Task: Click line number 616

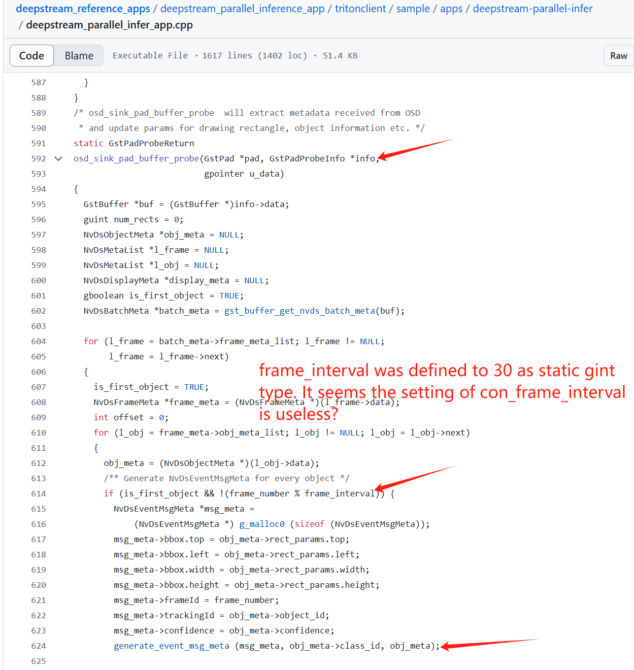Action: pos(39,524)
